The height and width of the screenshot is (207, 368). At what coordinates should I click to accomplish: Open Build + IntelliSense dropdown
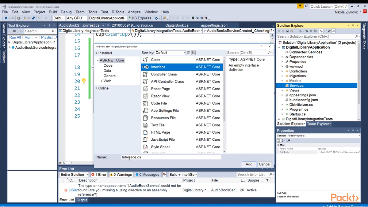[x=183, y=175]
